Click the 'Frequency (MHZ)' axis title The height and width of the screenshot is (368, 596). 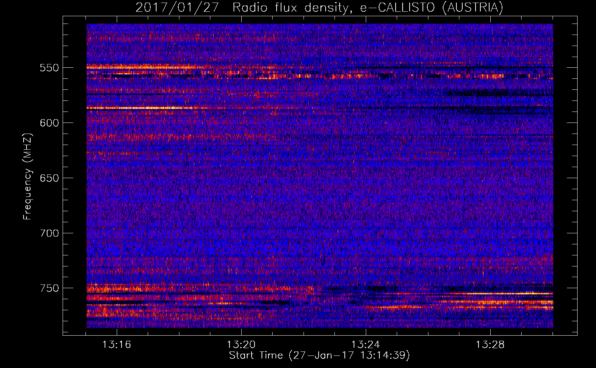pyautogui.click(x=28, y=176)
